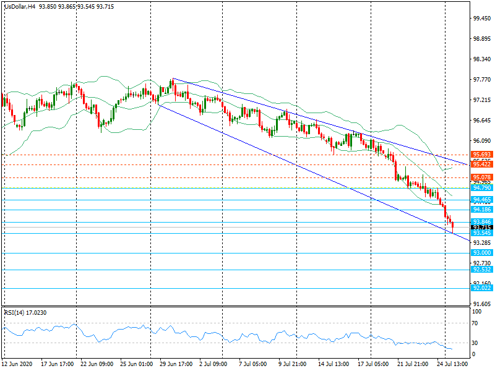Select the red 95.078 level label
This screenshot has height=371, width=495.
point(482,177)
